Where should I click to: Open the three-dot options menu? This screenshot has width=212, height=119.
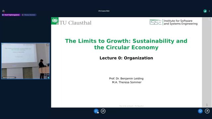coord(209,11)
